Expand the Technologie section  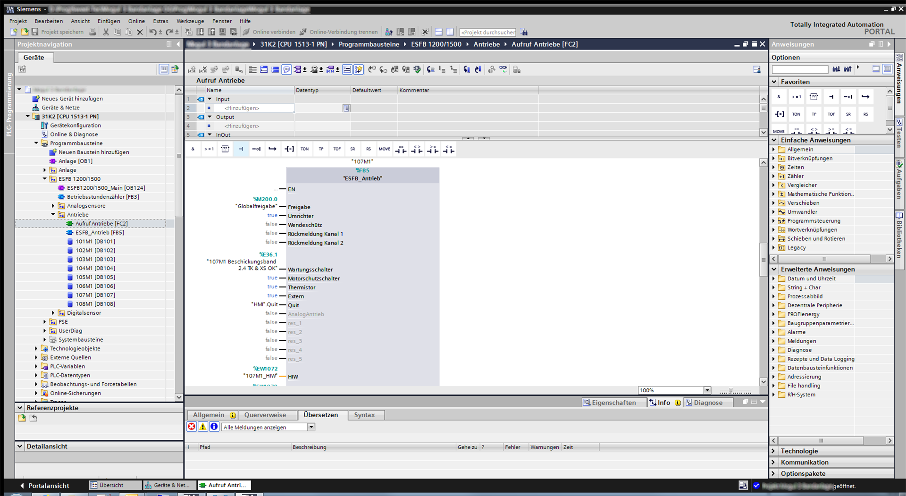coord(774,451)
